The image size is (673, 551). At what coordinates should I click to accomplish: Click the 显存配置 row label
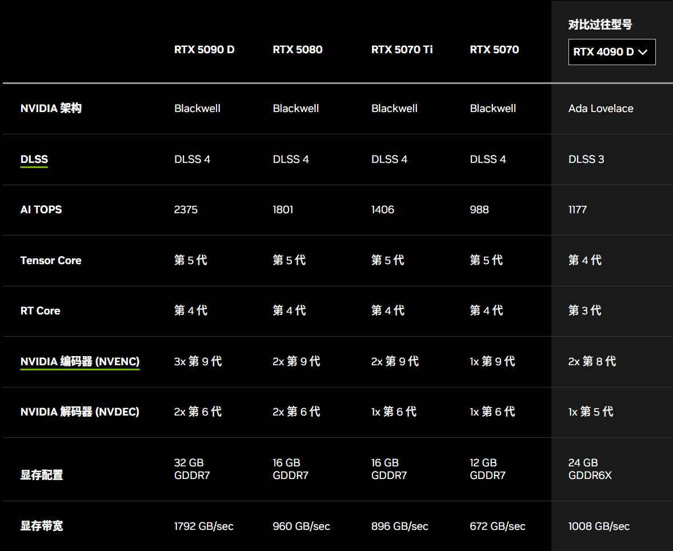(42, 475)
